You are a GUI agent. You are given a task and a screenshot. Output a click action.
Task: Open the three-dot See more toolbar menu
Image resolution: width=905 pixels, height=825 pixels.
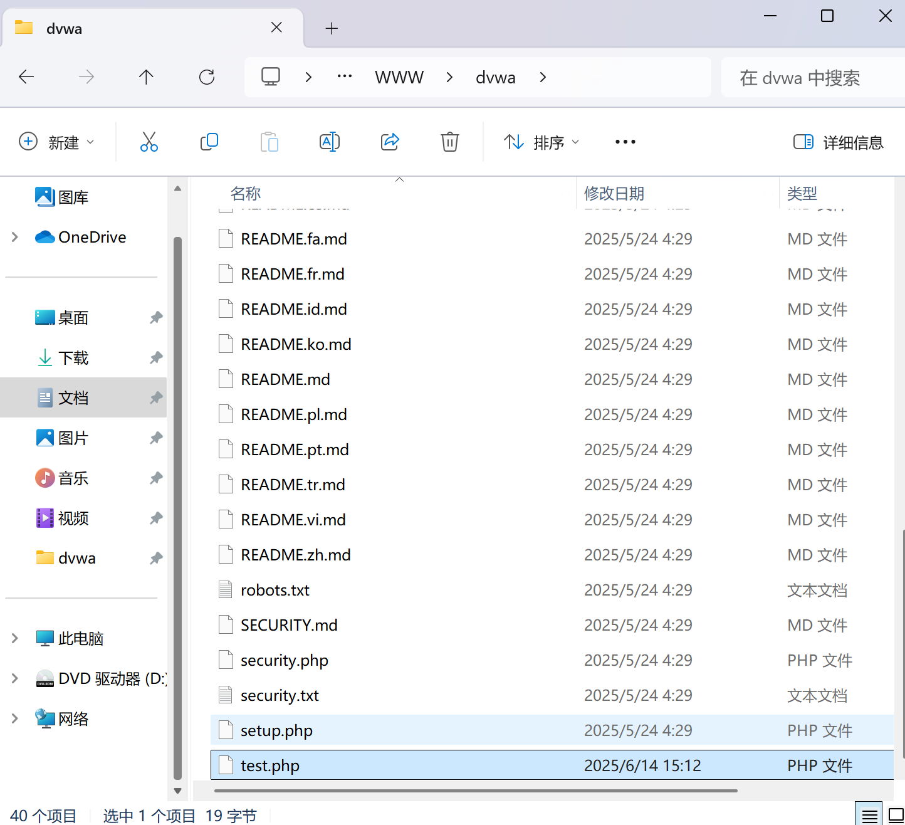[625, 142]
